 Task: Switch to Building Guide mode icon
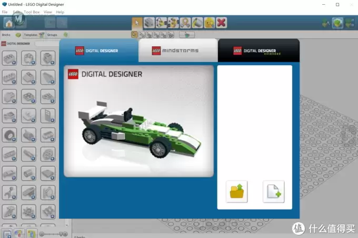pyautogui.click(x=350, y=23)
